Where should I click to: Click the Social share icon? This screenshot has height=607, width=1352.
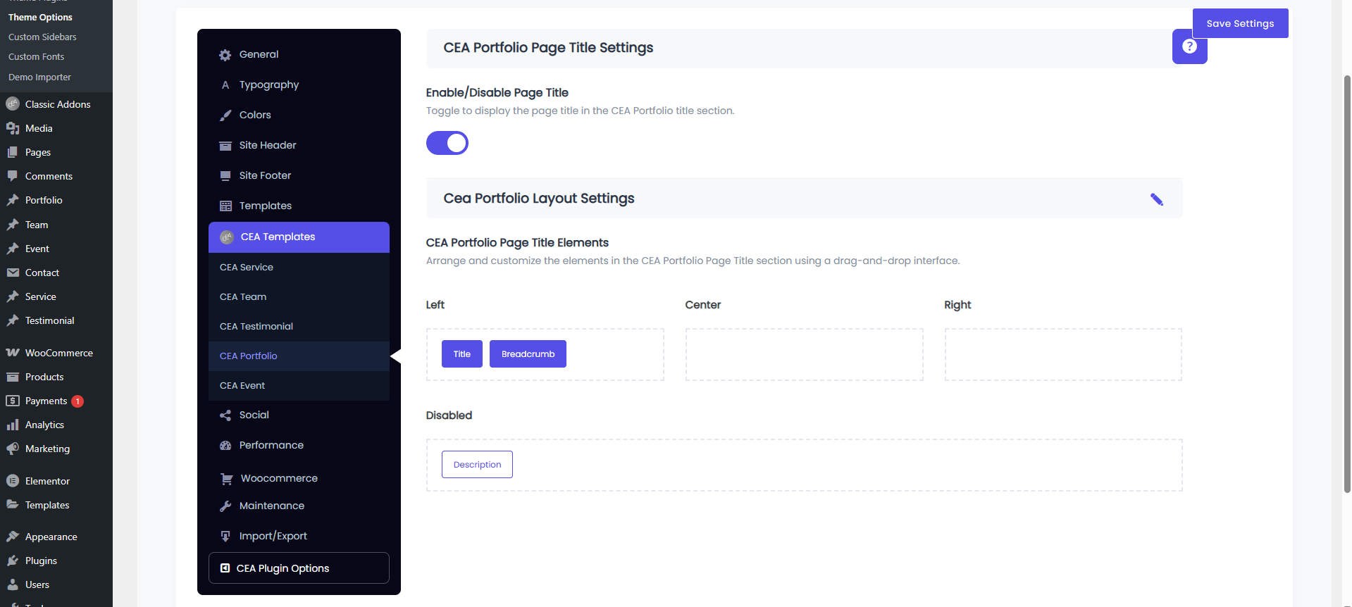225,415
